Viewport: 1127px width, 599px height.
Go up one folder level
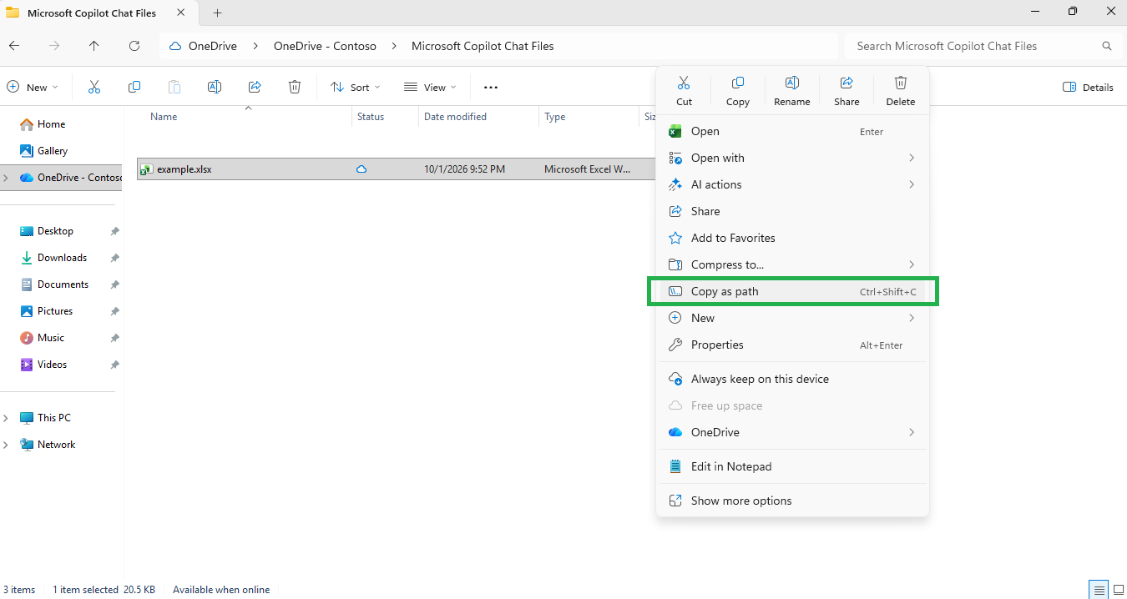pyautogui.click(x=94, y=46)
